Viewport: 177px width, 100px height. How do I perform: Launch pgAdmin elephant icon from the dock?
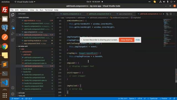click(x=5, y=28)
